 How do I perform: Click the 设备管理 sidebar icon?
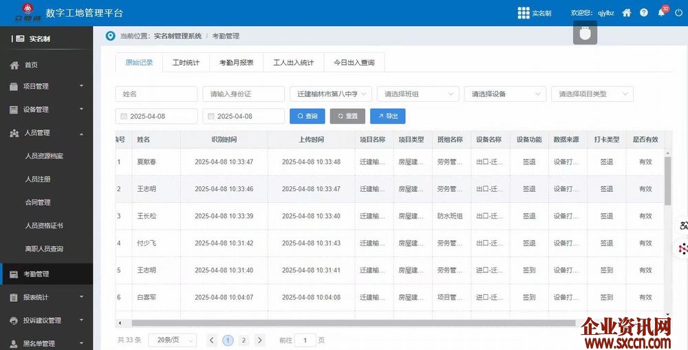pos(14,109)
